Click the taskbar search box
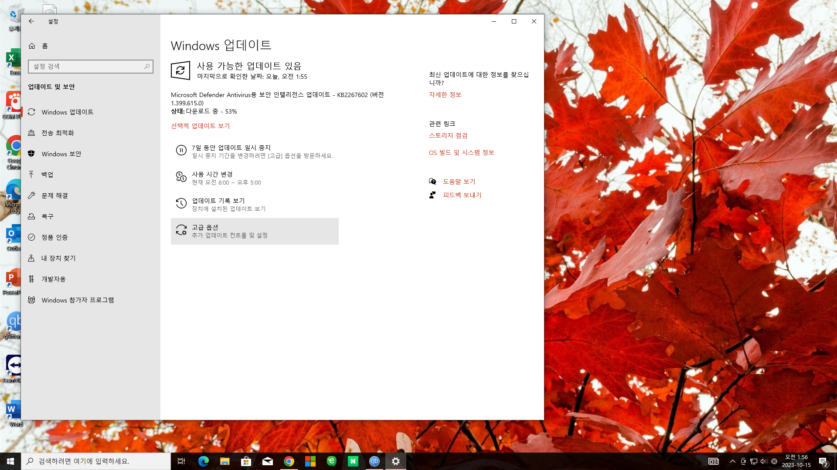The height and width of the screenshot is (470, 837). tap(96, 461)
